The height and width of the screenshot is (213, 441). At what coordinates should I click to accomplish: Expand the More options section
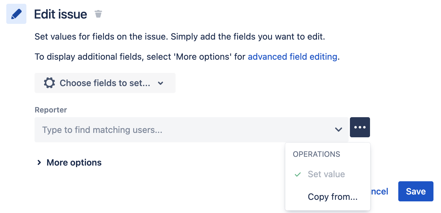point(74,162)
